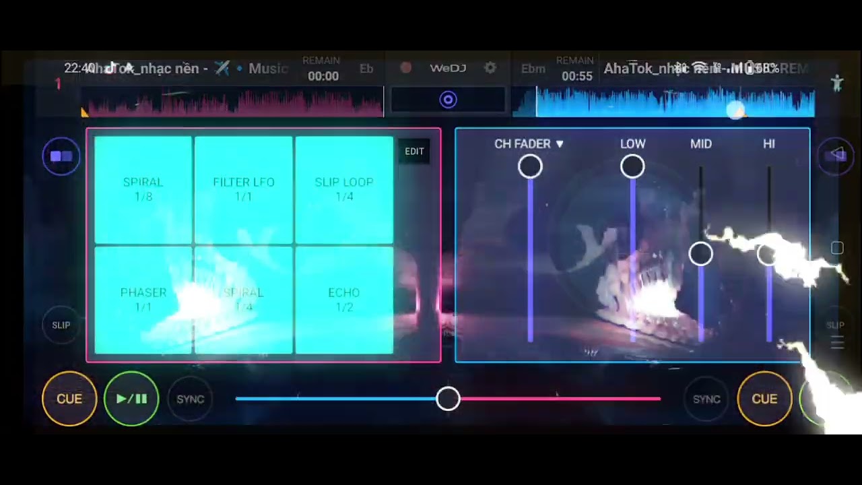Open the accessibility figure icon

pyautogui.click(x=837, y=84)
